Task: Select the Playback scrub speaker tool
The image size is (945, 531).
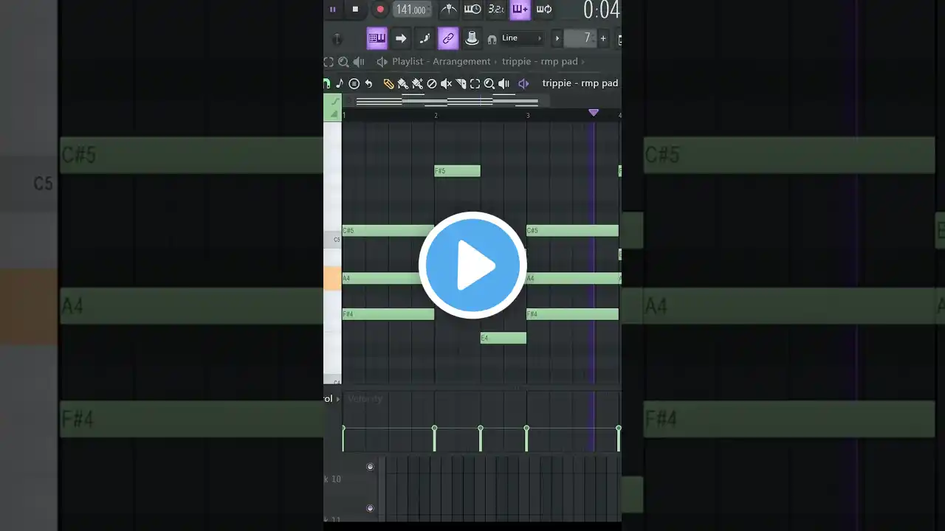Action: coord(504,84)
